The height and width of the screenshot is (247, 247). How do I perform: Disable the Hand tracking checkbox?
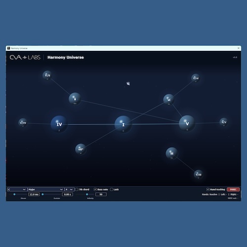click(208, 189)
